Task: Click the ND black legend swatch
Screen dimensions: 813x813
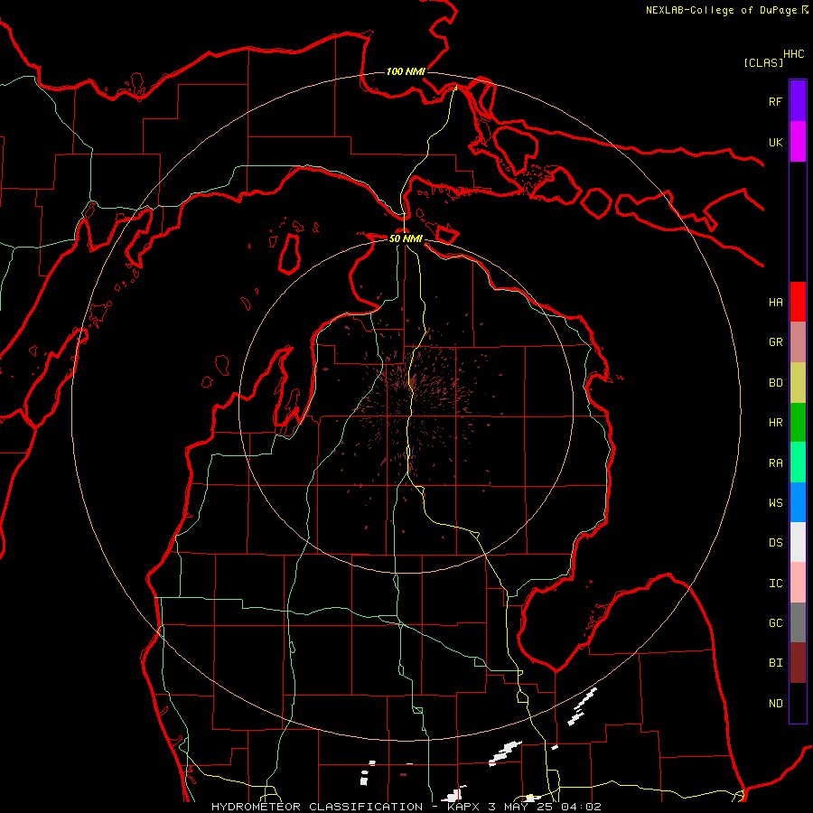Action: [x=798, y=703]
